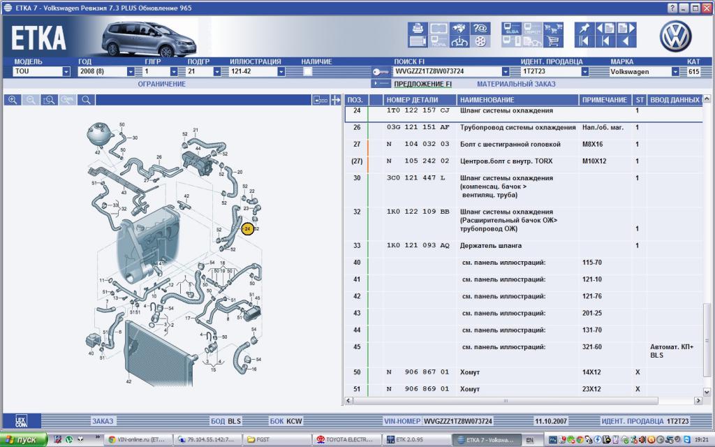715x447 pixels.
Task: Open the illustration reference 321-60
Action: pos(592,347)
